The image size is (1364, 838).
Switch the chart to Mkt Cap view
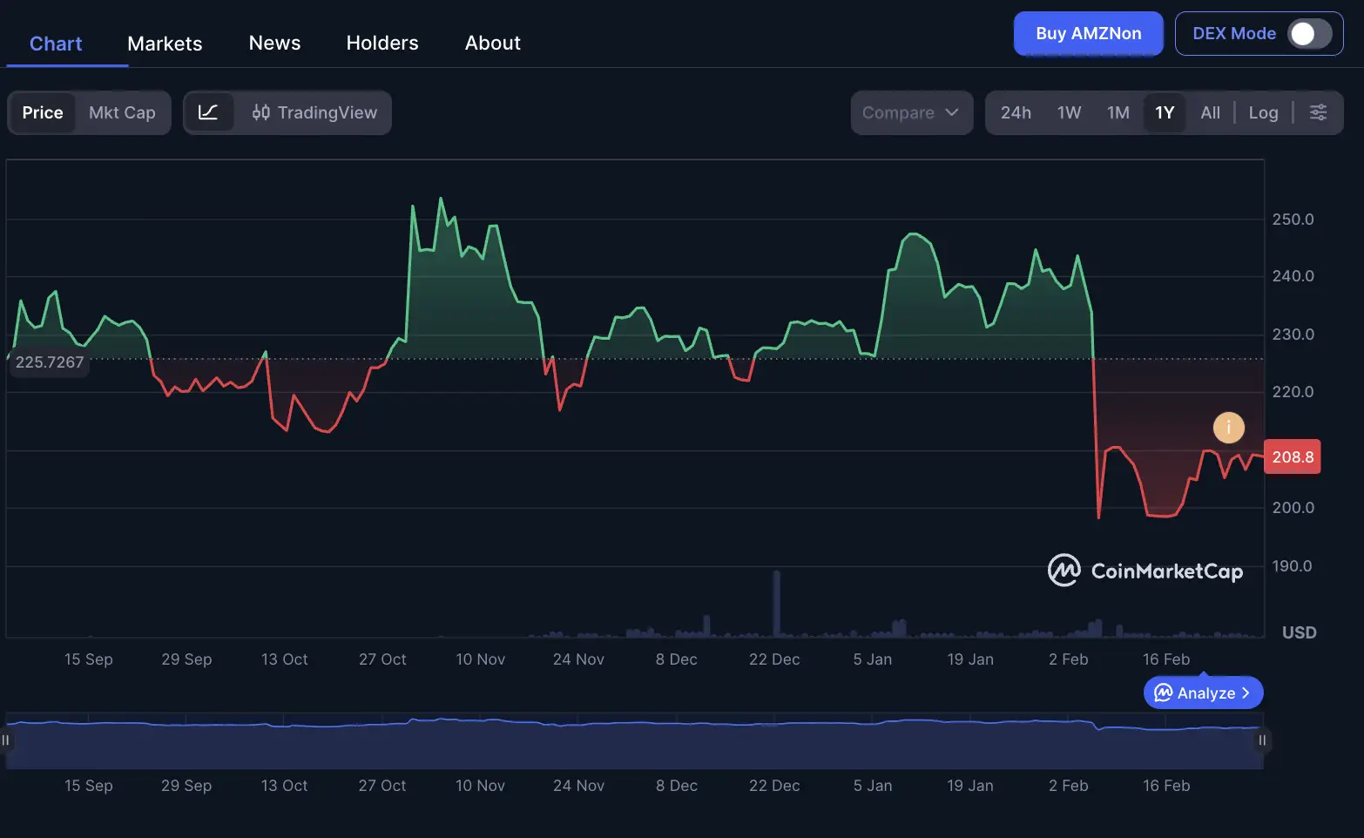click(122, 112)
